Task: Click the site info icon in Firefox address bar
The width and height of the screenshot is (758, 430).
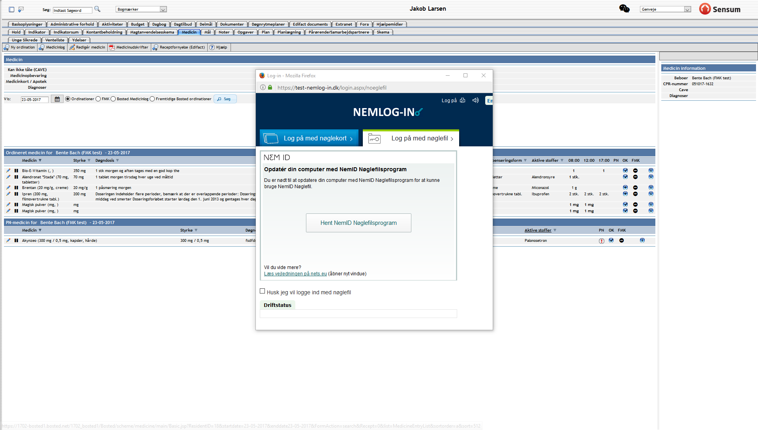Action: [x=263, y=88]
